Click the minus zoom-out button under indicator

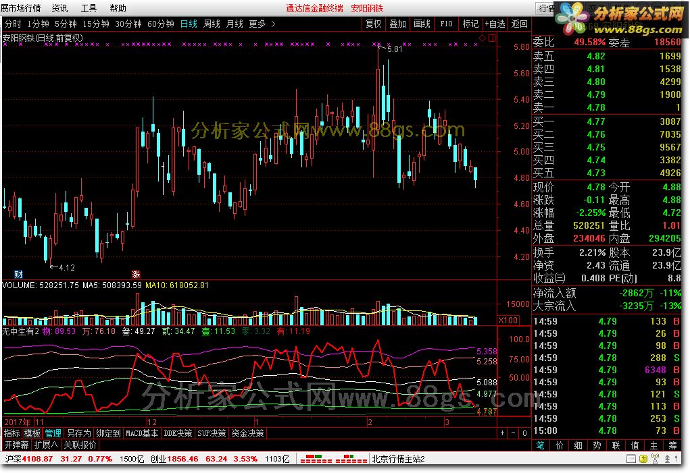tap(513, 433)
